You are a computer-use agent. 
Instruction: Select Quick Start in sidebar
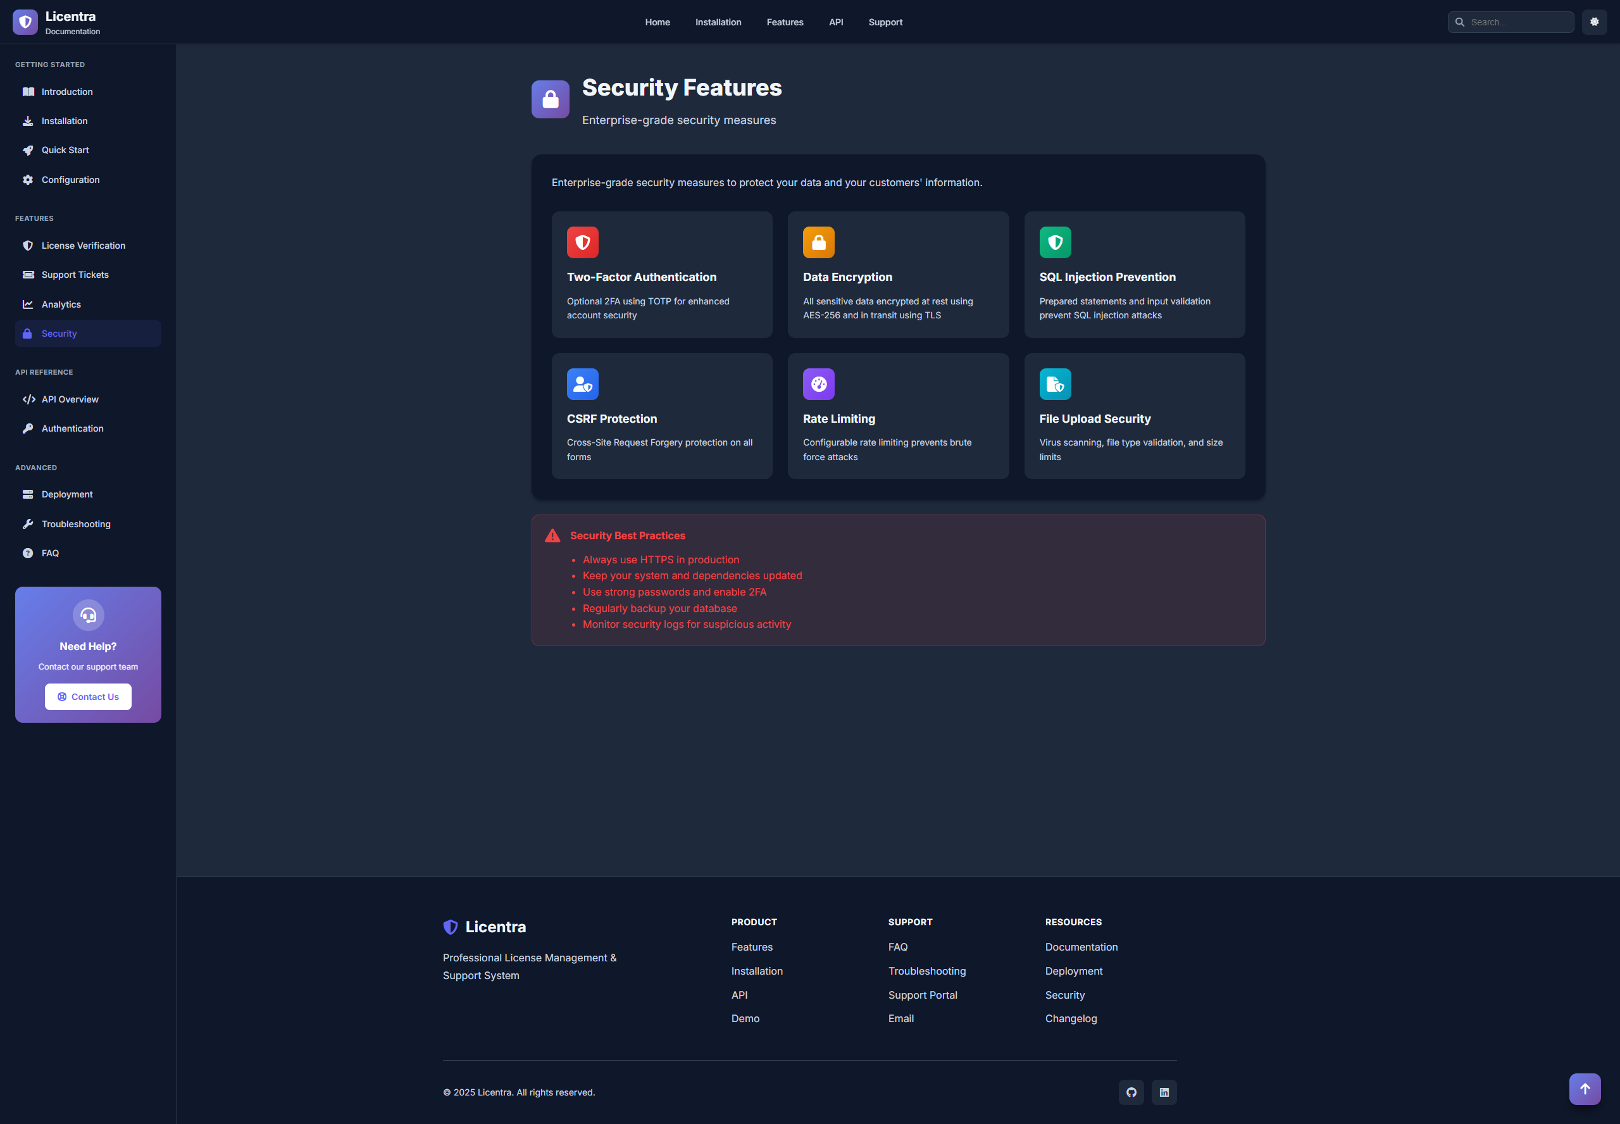pyautogui.click(x=65, y=150)
